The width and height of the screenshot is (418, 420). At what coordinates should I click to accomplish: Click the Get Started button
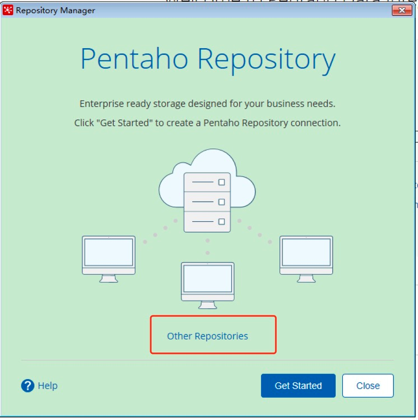[x=298, y=385]
